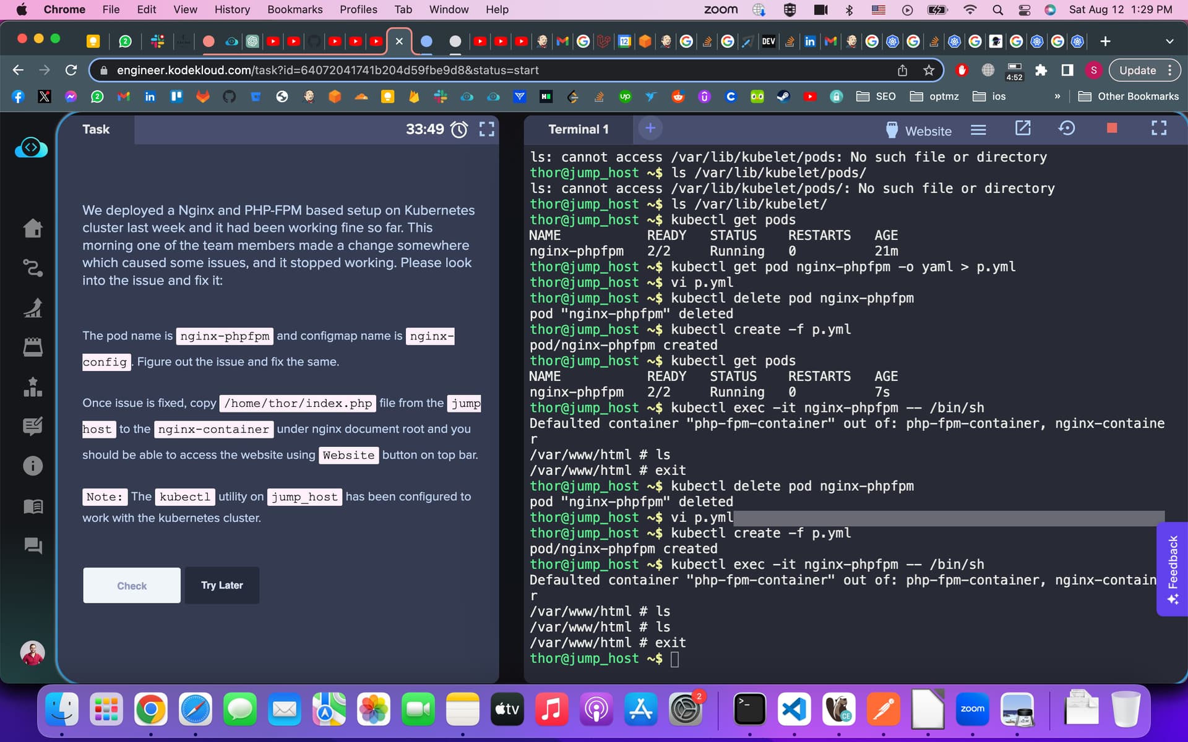1188x742 pixels.
Task: Select the Terminal 1 tab
Action: click(x=578, y=129)
